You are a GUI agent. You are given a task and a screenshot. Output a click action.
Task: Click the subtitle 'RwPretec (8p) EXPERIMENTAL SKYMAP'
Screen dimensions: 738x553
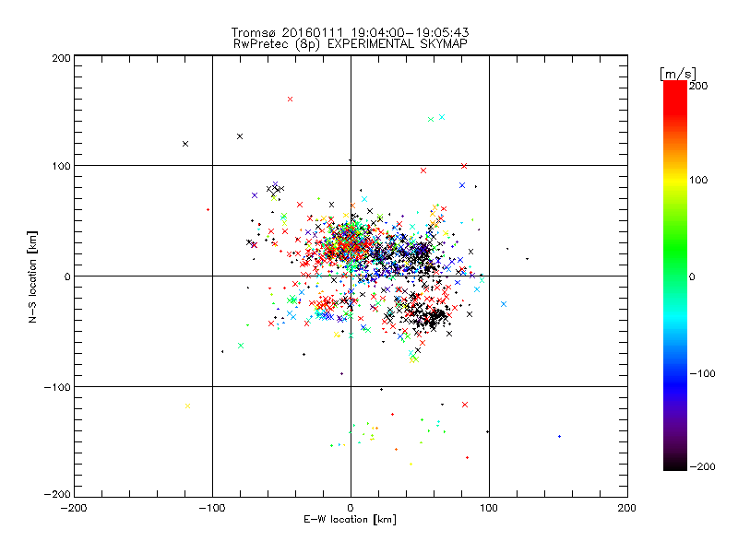pyautogui.click(x=351, y=43)
